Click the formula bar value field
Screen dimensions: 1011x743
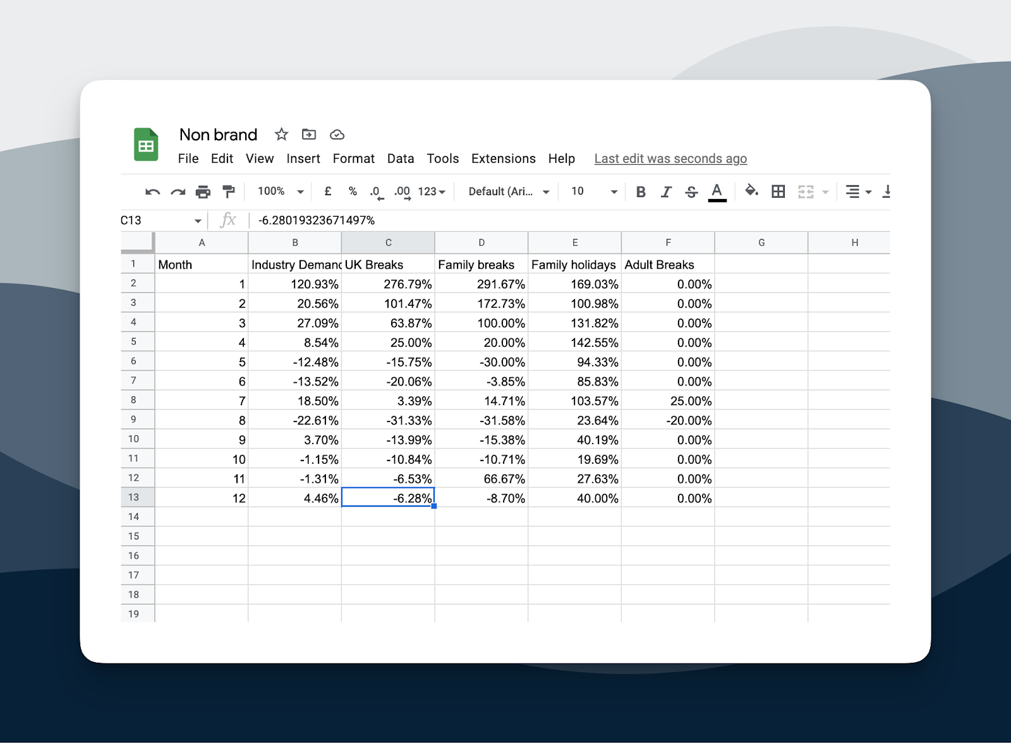[x=569, y=220]
